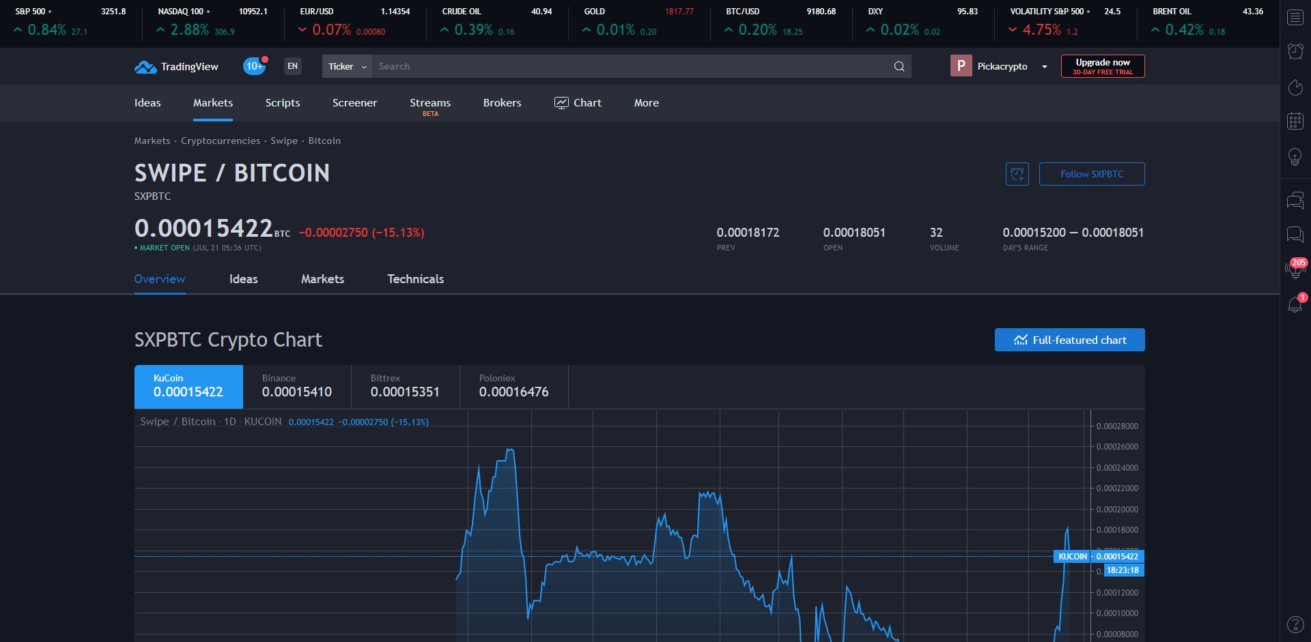
Task: Select the Poloniex exchange price tab
Action: click(513, 386)
